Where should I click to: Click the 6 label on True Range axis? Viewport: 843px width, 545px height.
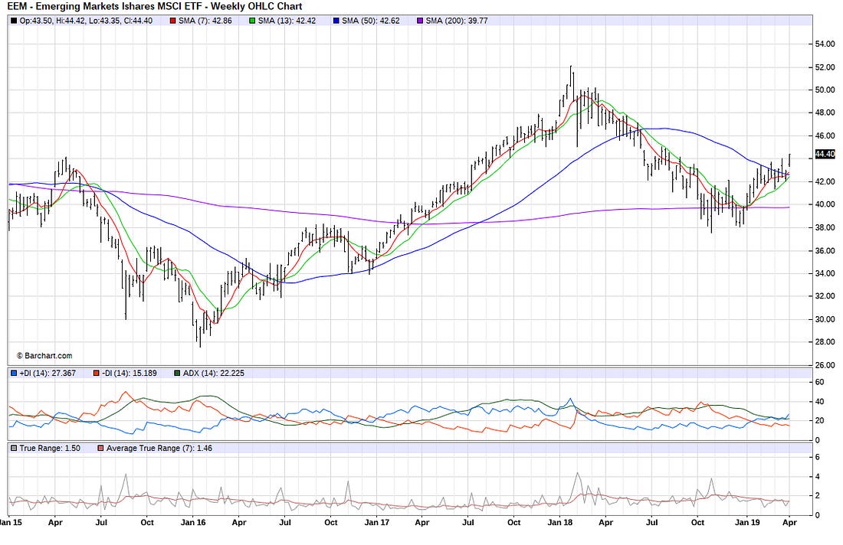point(818,458)
